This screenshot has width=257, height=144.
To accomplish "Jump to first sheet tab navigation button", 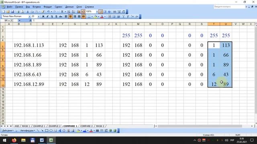I will 2,126.
